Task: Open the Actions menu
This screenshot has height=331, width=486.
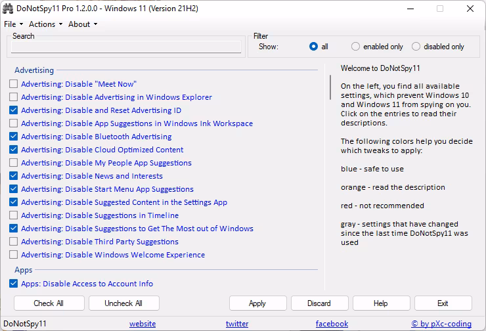Action: (45, 24)
